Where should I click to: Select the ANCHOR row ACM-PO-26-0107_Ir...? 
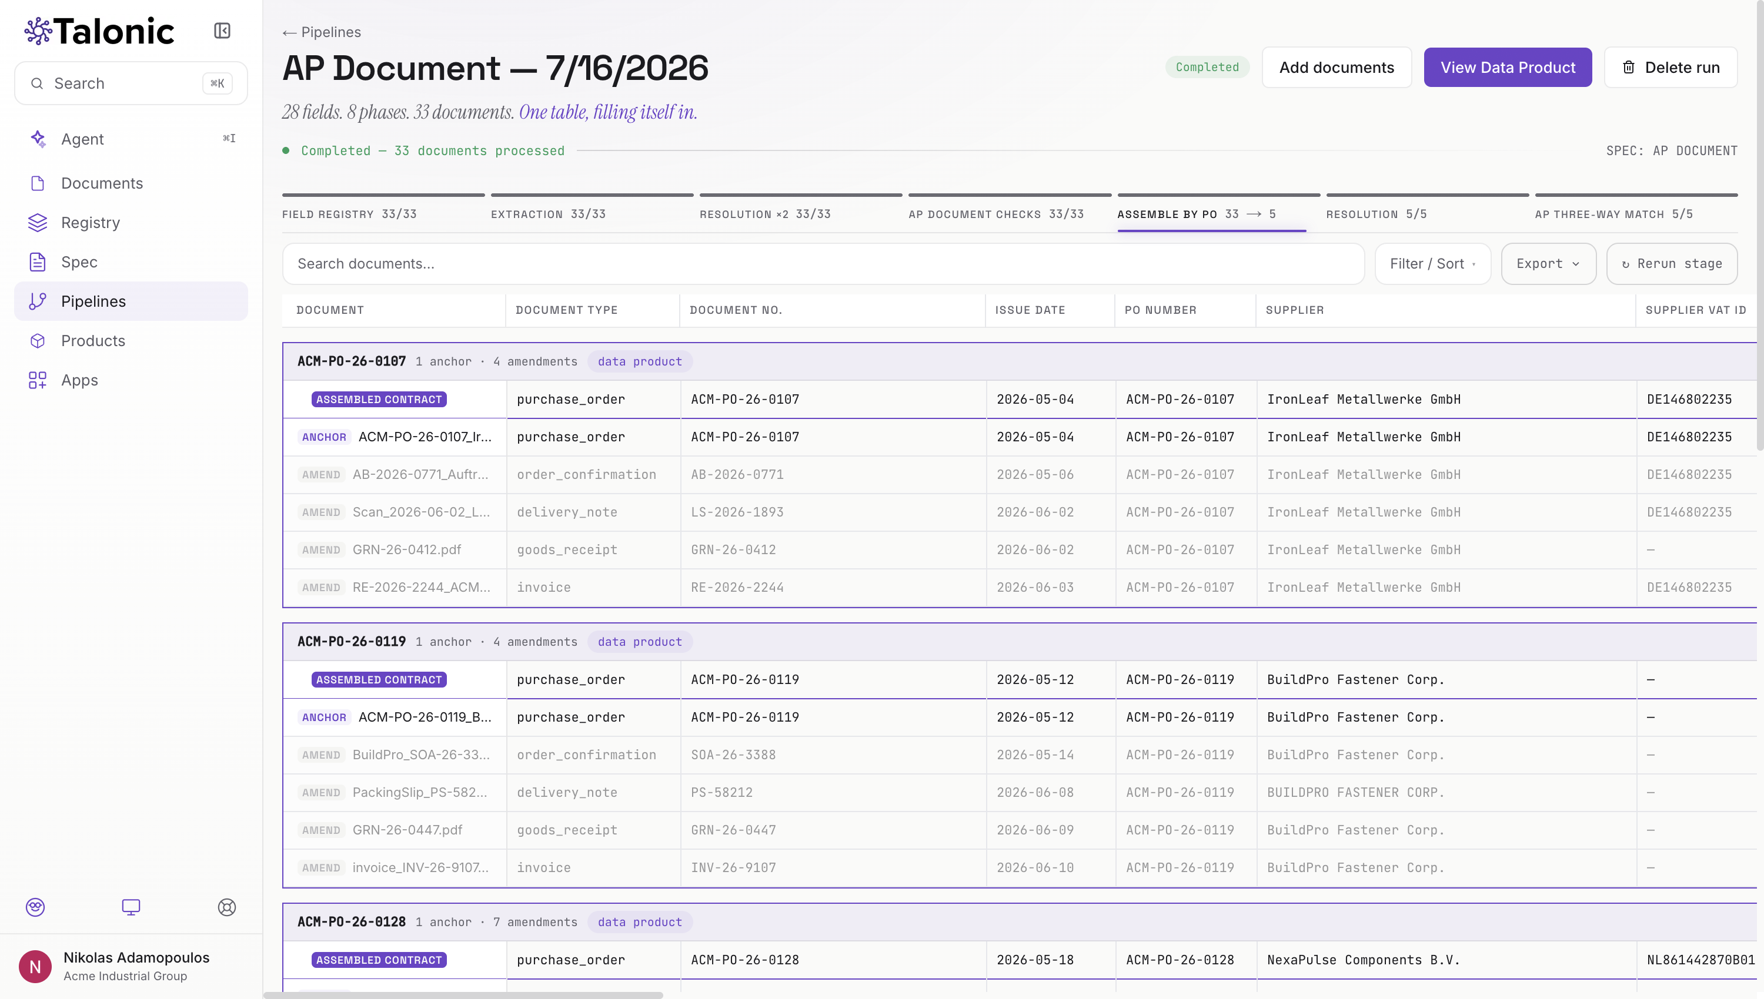point(1019,437)
